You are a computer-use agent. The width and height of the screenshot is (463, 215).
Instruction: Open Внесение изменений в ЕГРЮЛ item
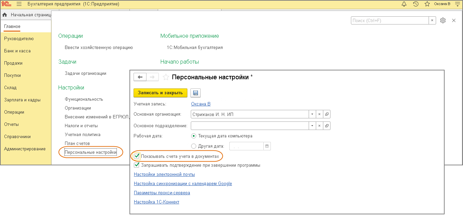point(97,117)
